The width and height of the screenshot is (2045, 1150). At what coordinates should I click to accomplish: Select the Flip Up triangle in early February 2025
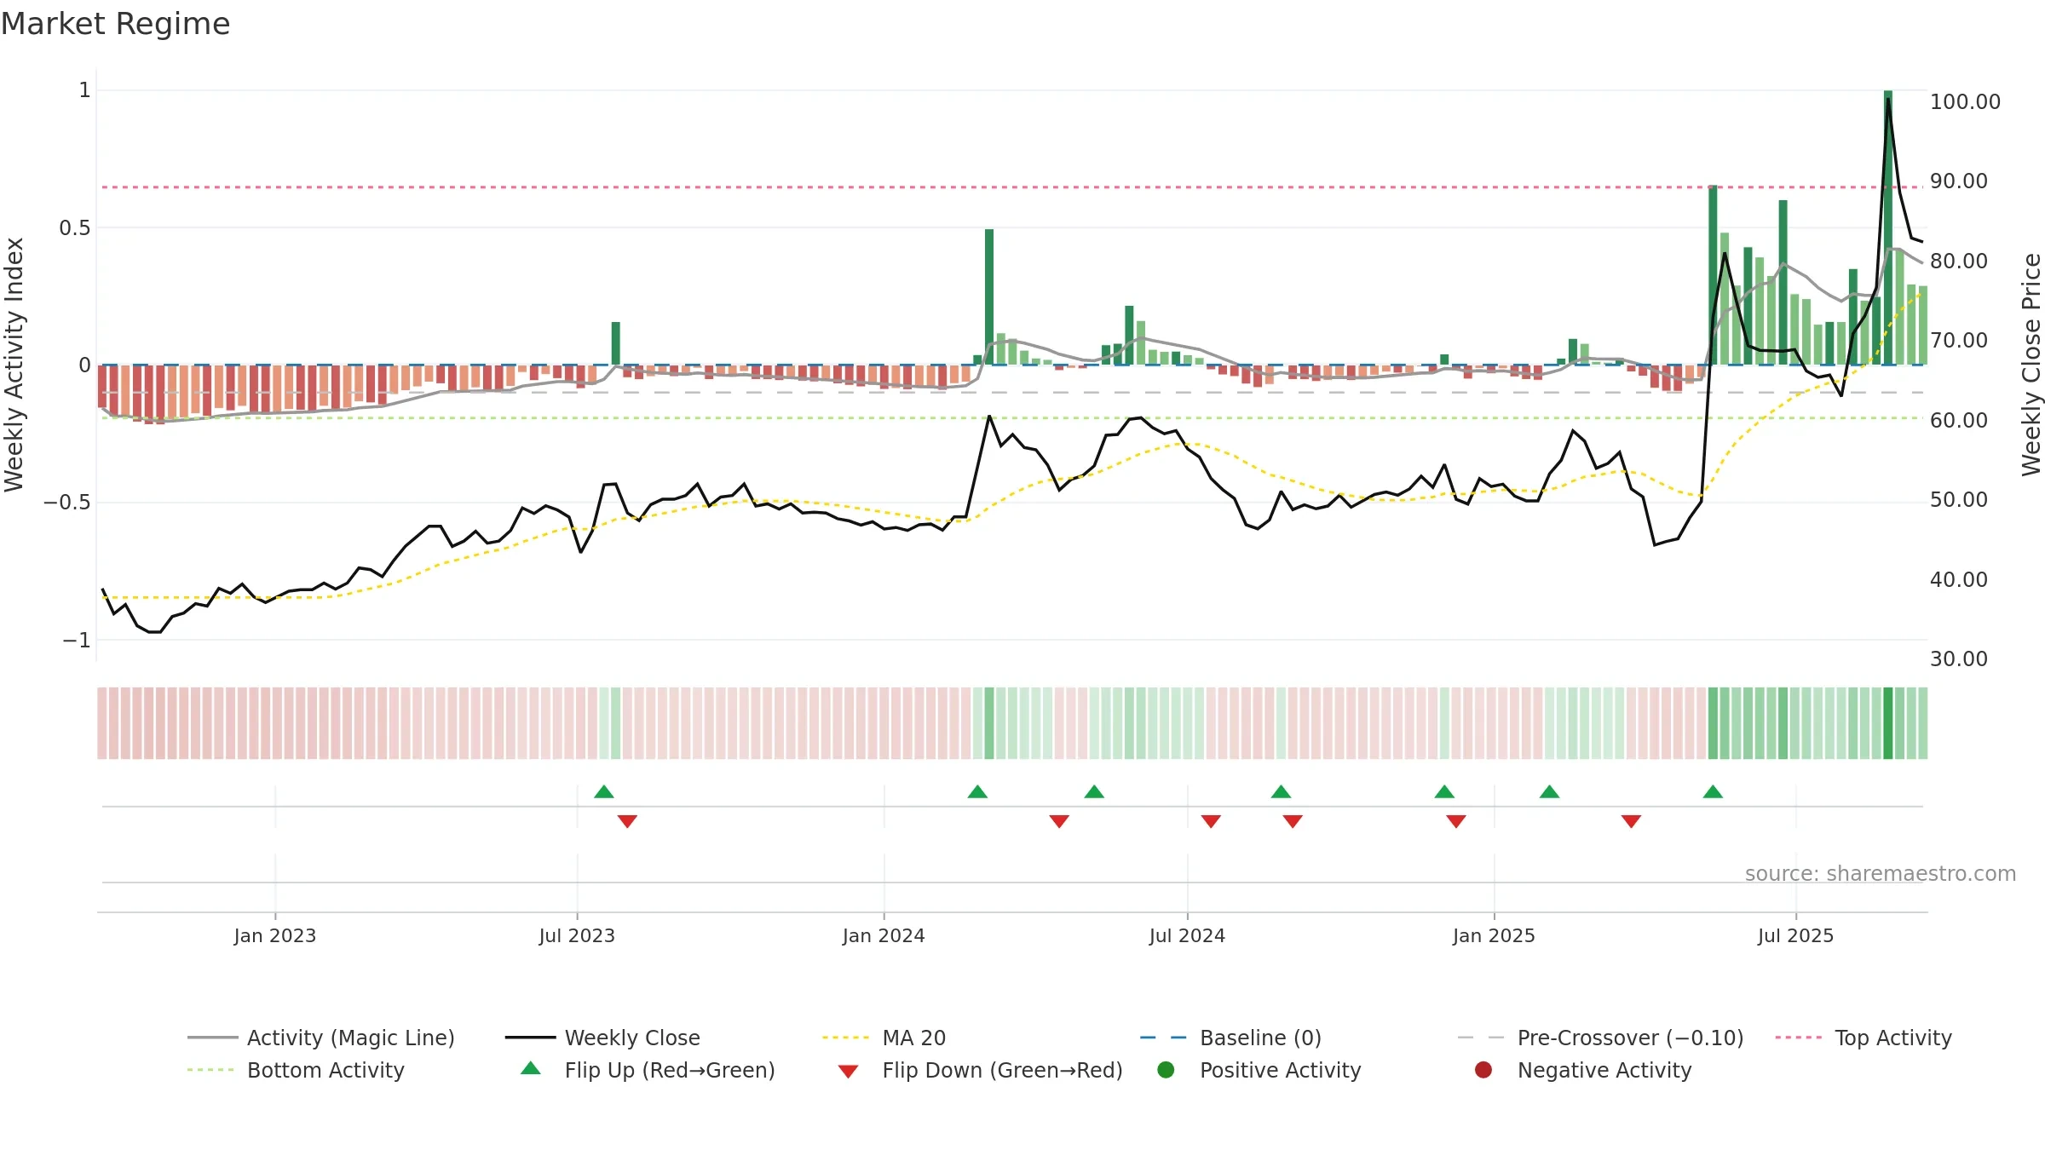pyautogui.click(x=1550, y=792)
